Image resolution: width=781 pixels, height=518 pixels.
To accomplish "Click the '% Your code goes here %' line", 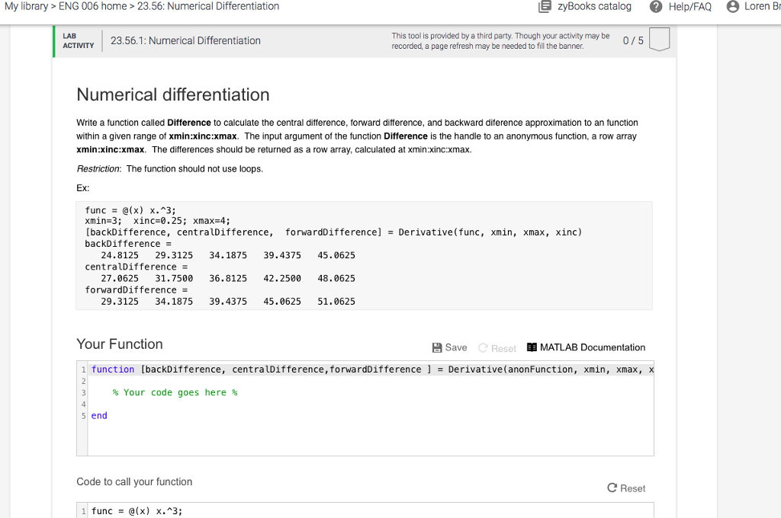I will coord(175,392).
